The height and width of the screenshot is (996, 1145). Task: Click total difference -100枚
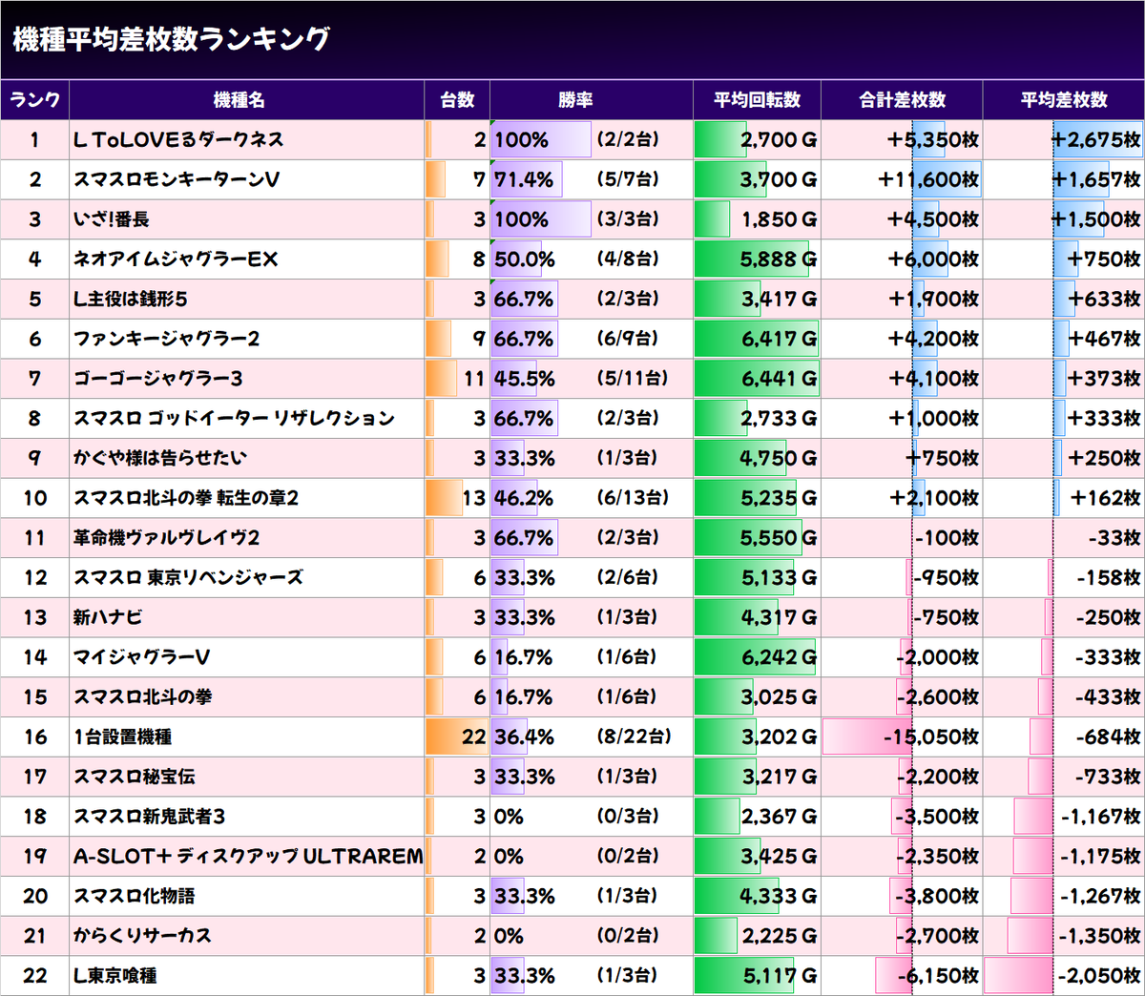coord(947,538)
